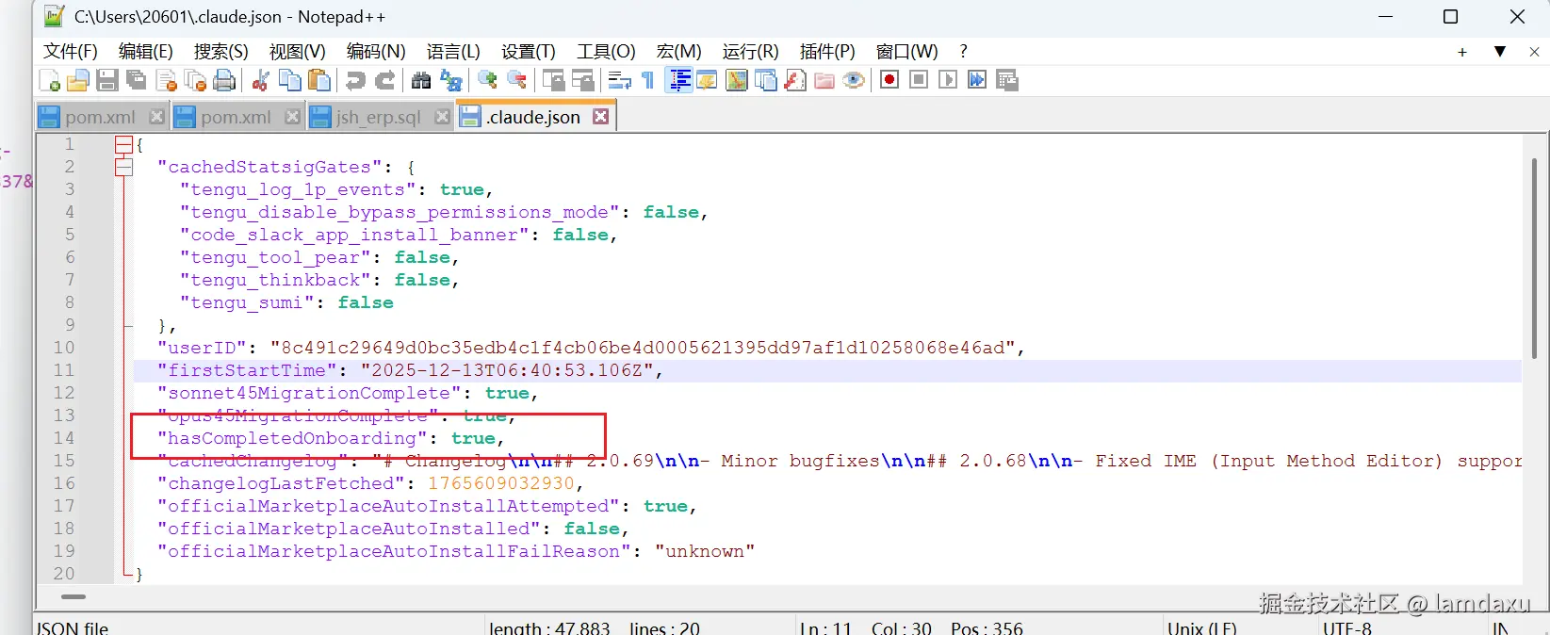Screen dimensions: 1550x635
Task: Open the 搜索(S) menu
Action: (x=221, y=51)
